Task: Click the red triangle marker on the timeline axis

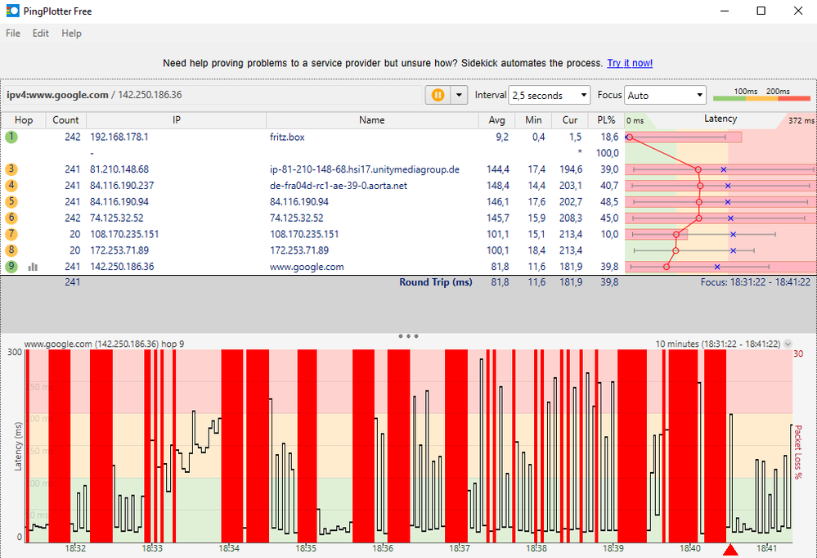Action: pos(730,550)
